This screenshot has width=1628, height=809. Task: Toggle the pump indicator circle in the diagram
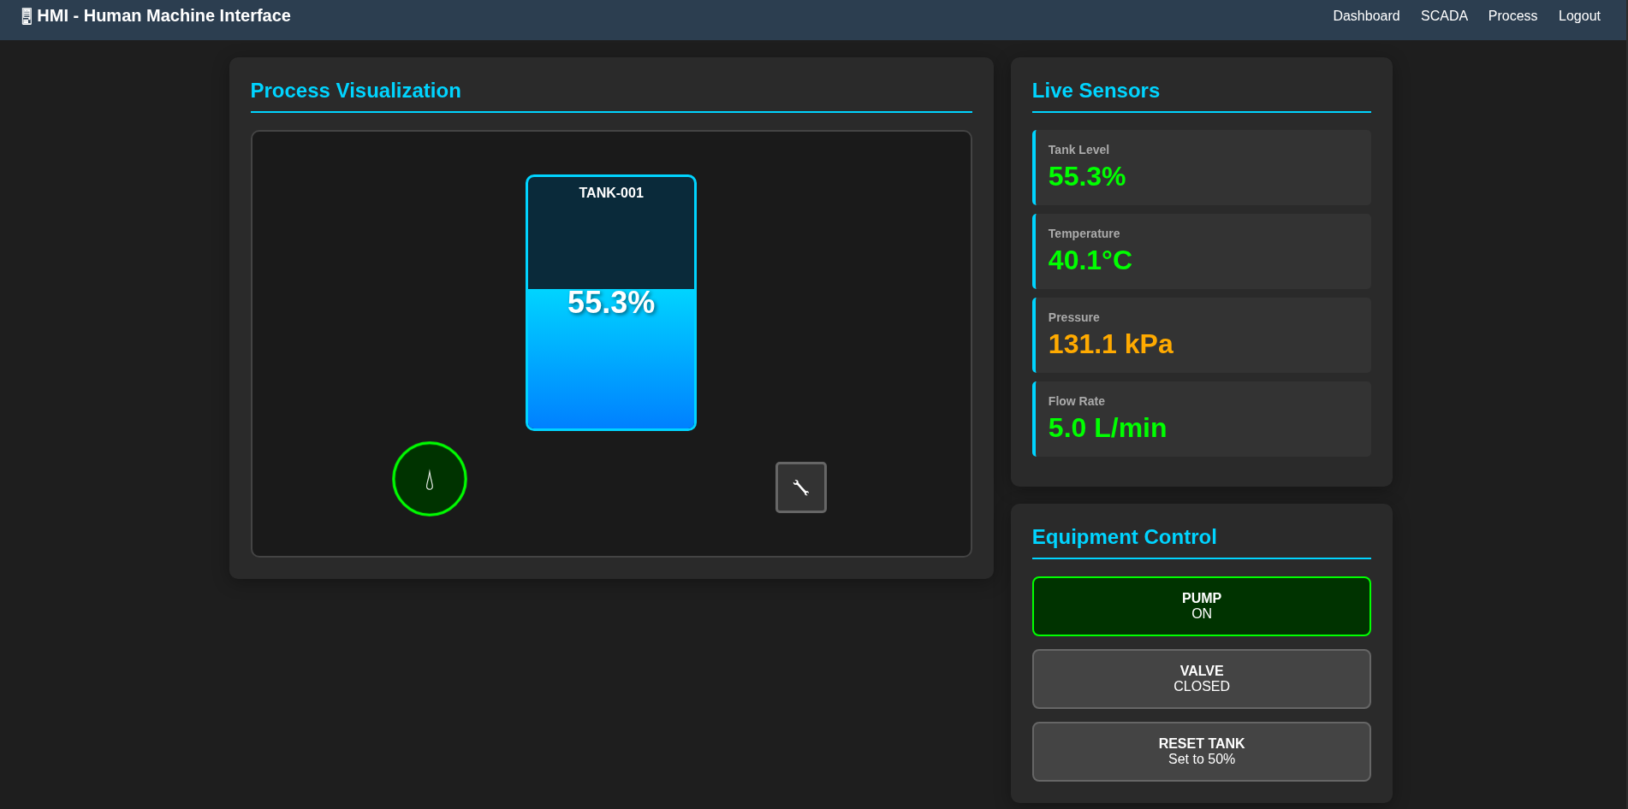430,479
